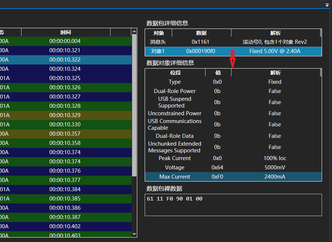Screen dimensions: 332x242
Task: Select packet at time 00:00:10.328
Action: pos(66,106)
